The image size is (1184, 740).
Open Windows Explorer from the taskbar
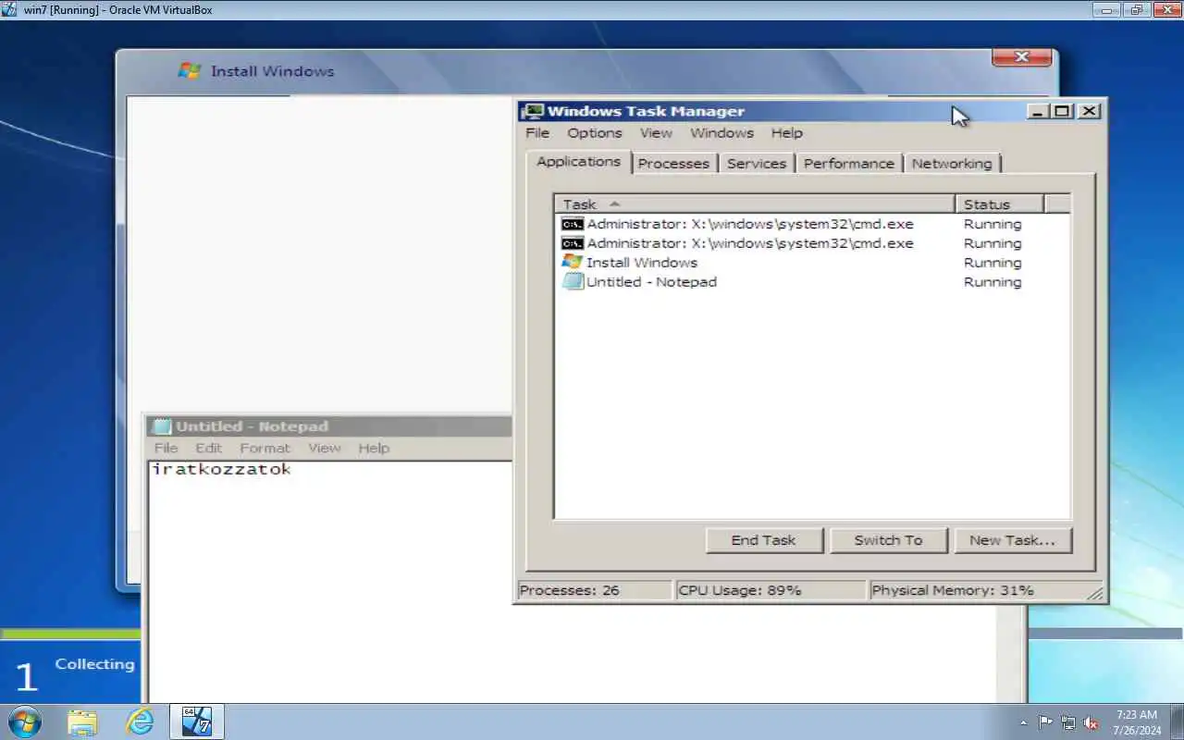(x=82, y=721)
